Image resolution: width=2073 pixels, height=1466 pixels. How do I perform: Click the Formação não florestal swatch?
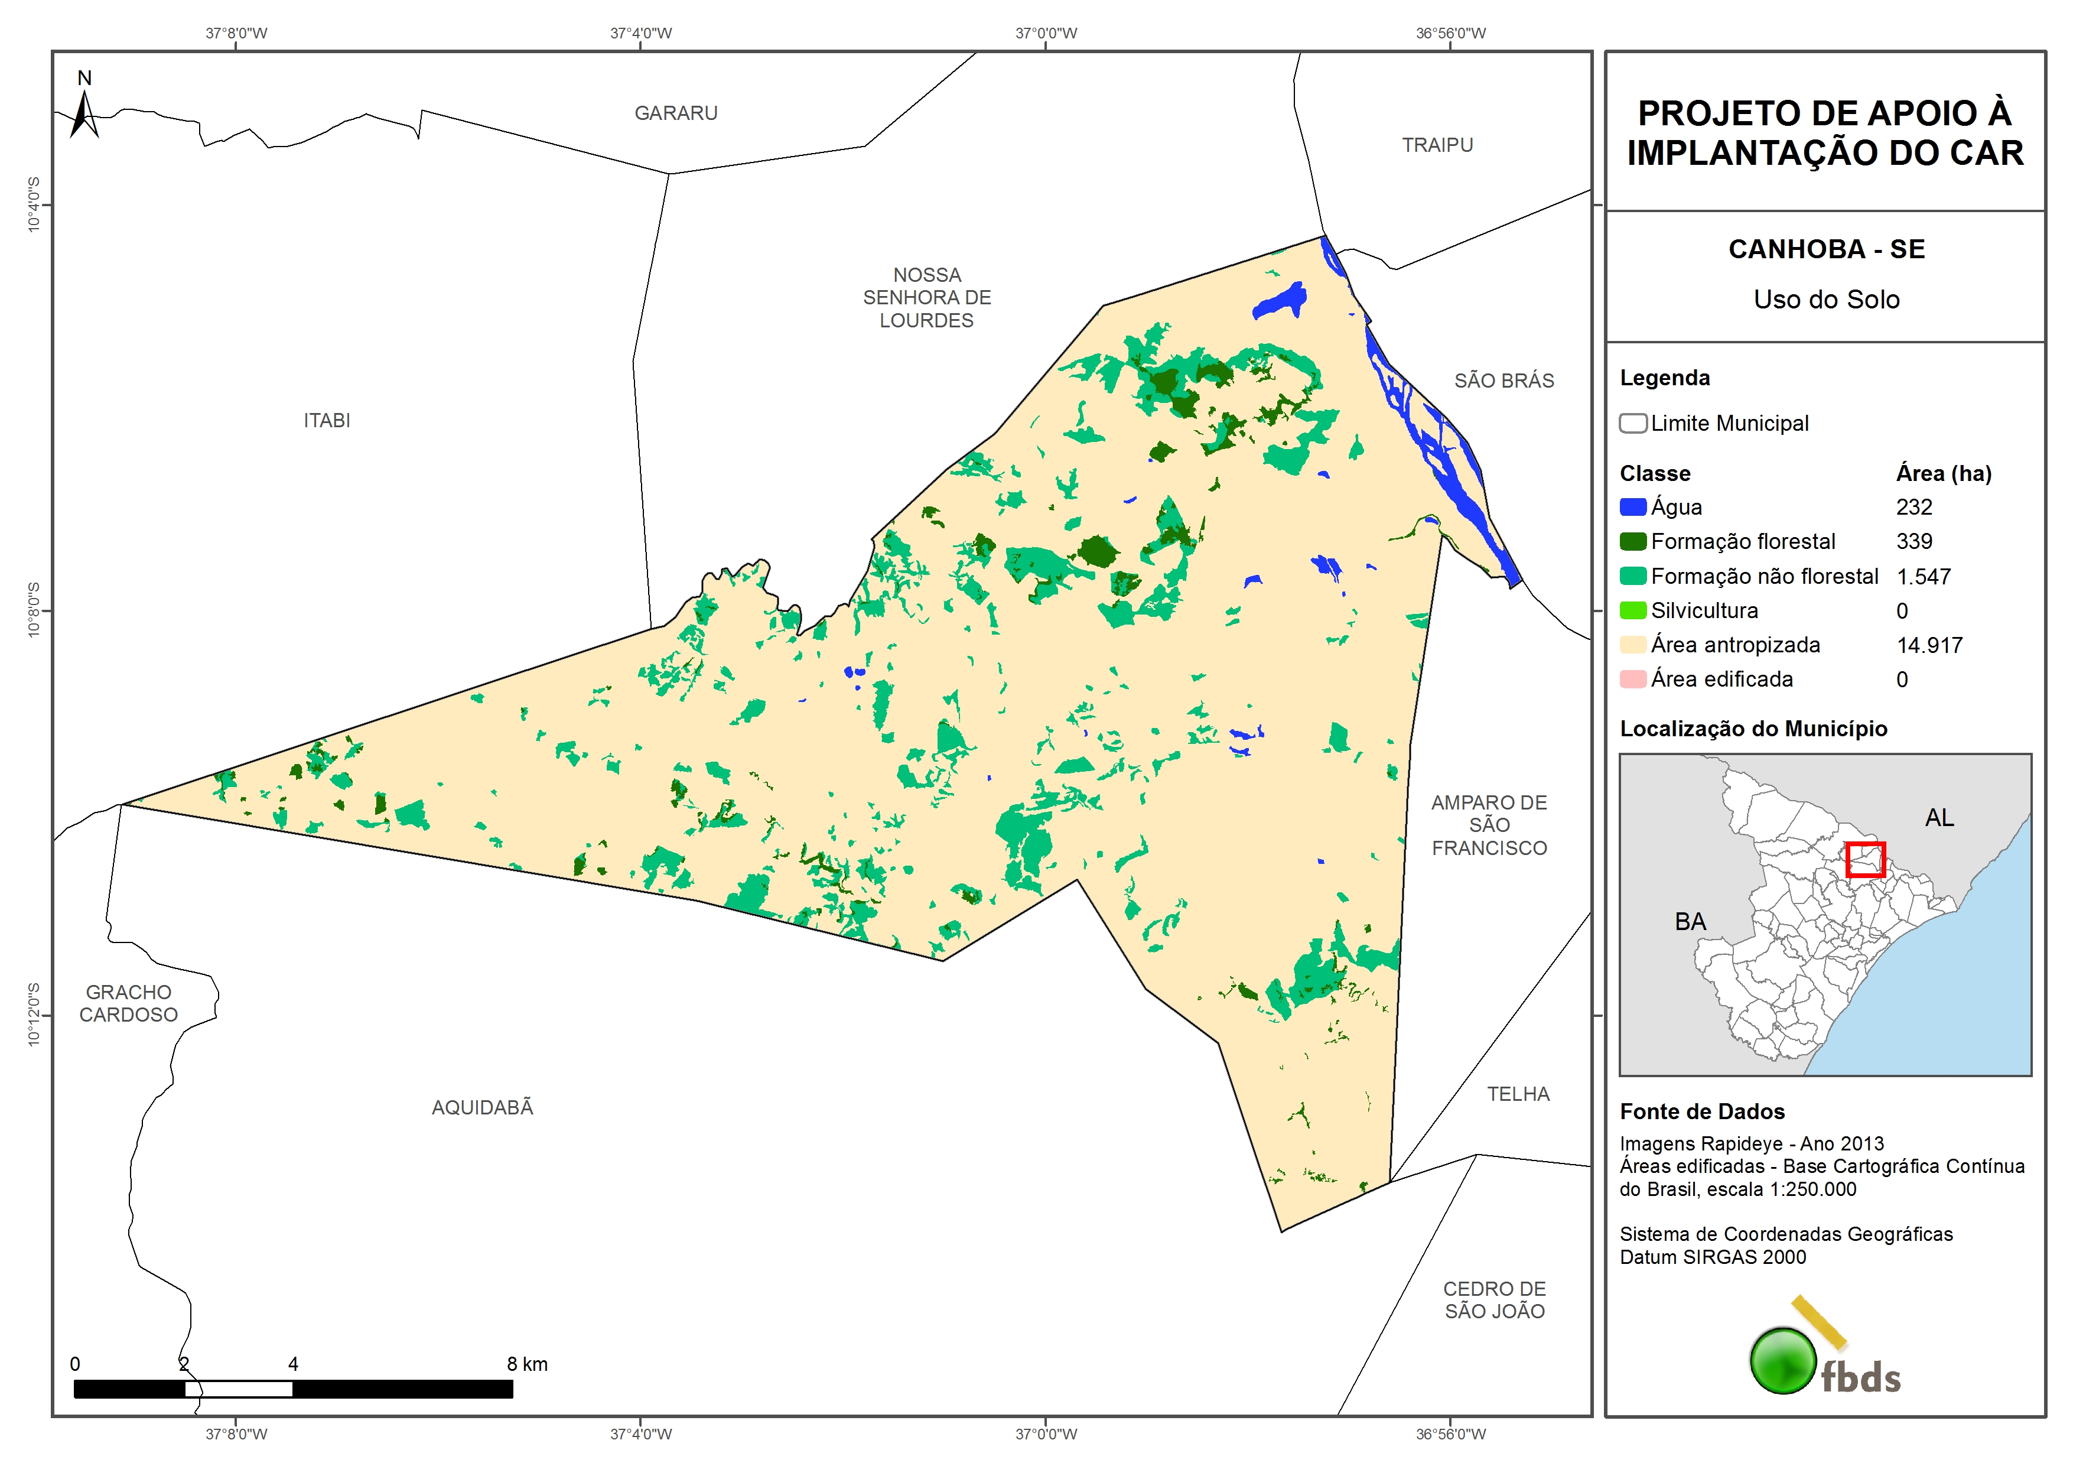[x=1632, y=576]
